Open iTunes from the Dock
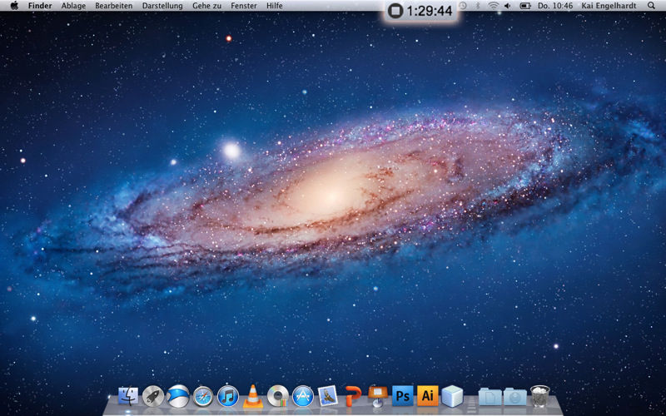Viewport: 666px width, 416px height. (x=228, y=396)
